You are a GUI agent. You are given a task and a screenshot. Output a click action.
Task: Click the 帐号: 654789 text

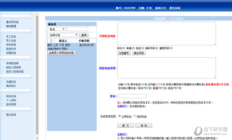[x=125, y=8]
